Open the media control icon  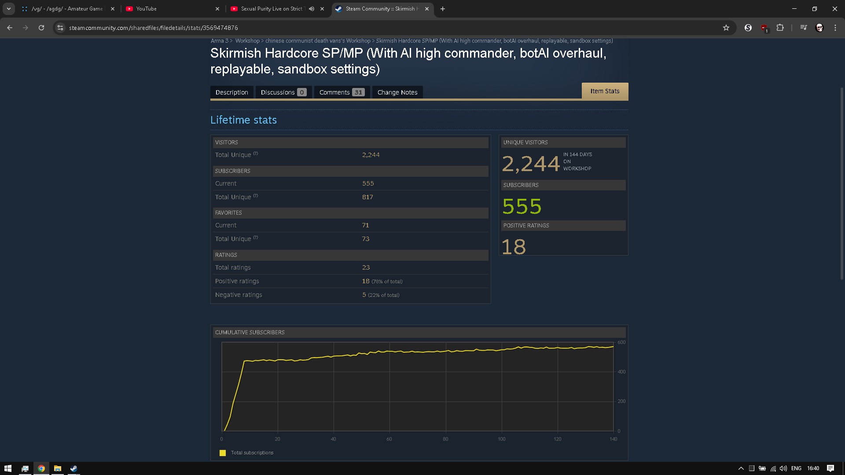click(804, 28)
